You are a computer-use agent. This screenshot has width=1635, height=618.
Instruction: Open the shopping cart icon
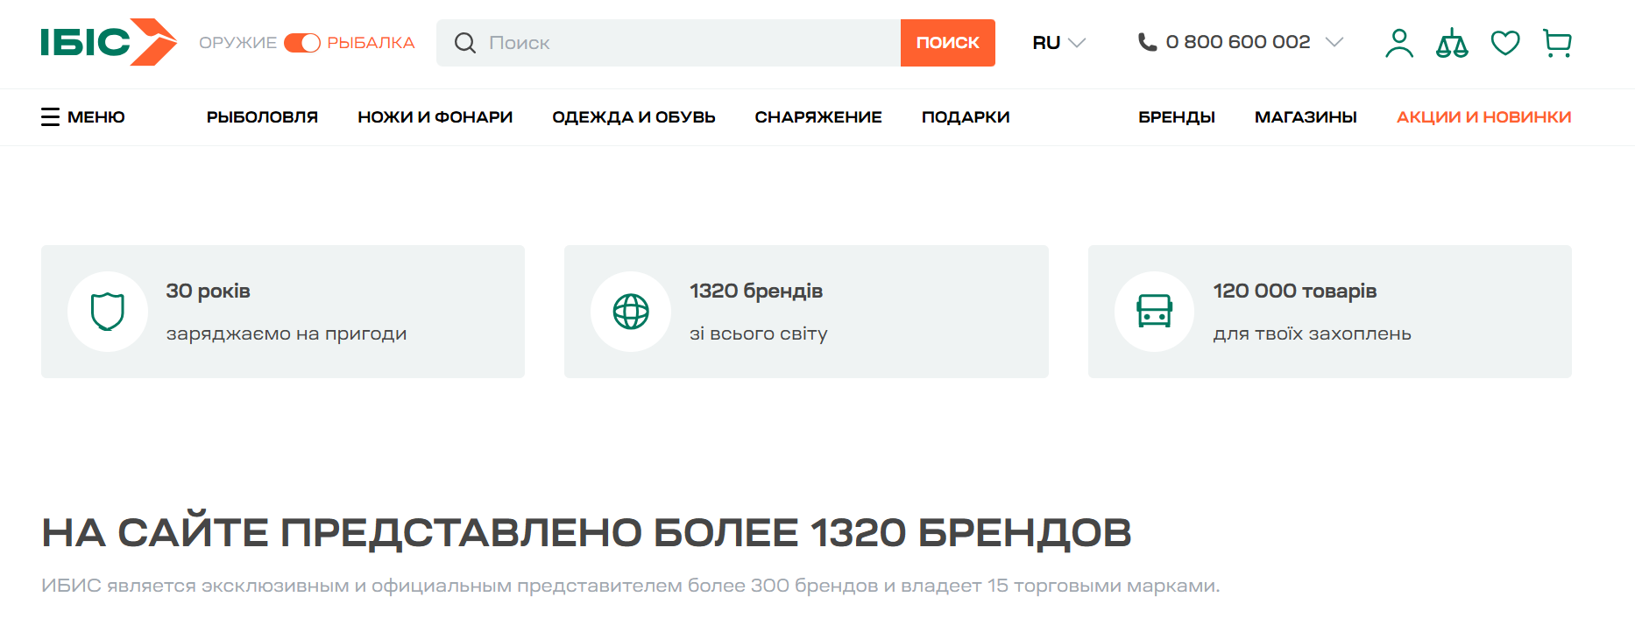[1557, 43]
